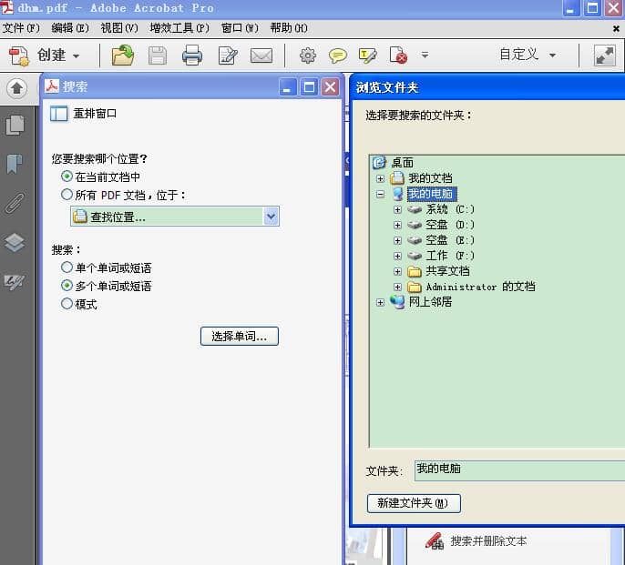The width and height of the screenshot is (625, 565).
Task: Expand the (D:) drive node
Action: [x=397, y=225]
